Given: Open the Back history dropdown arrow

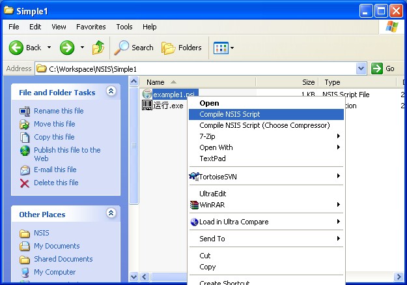Looking at the screenshot, I should [x=49, y=48].
